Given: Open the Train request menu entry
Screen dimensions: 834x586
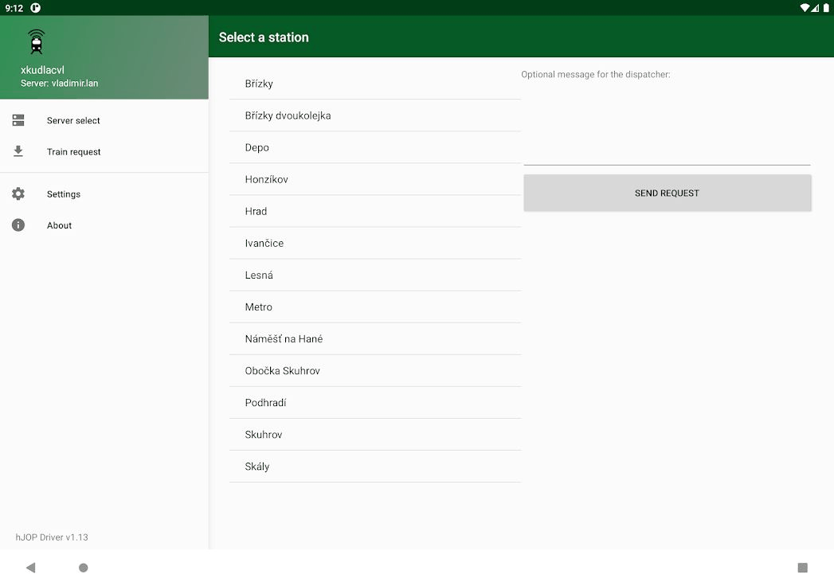Looking at the screenshot, I should coord(74,151).
